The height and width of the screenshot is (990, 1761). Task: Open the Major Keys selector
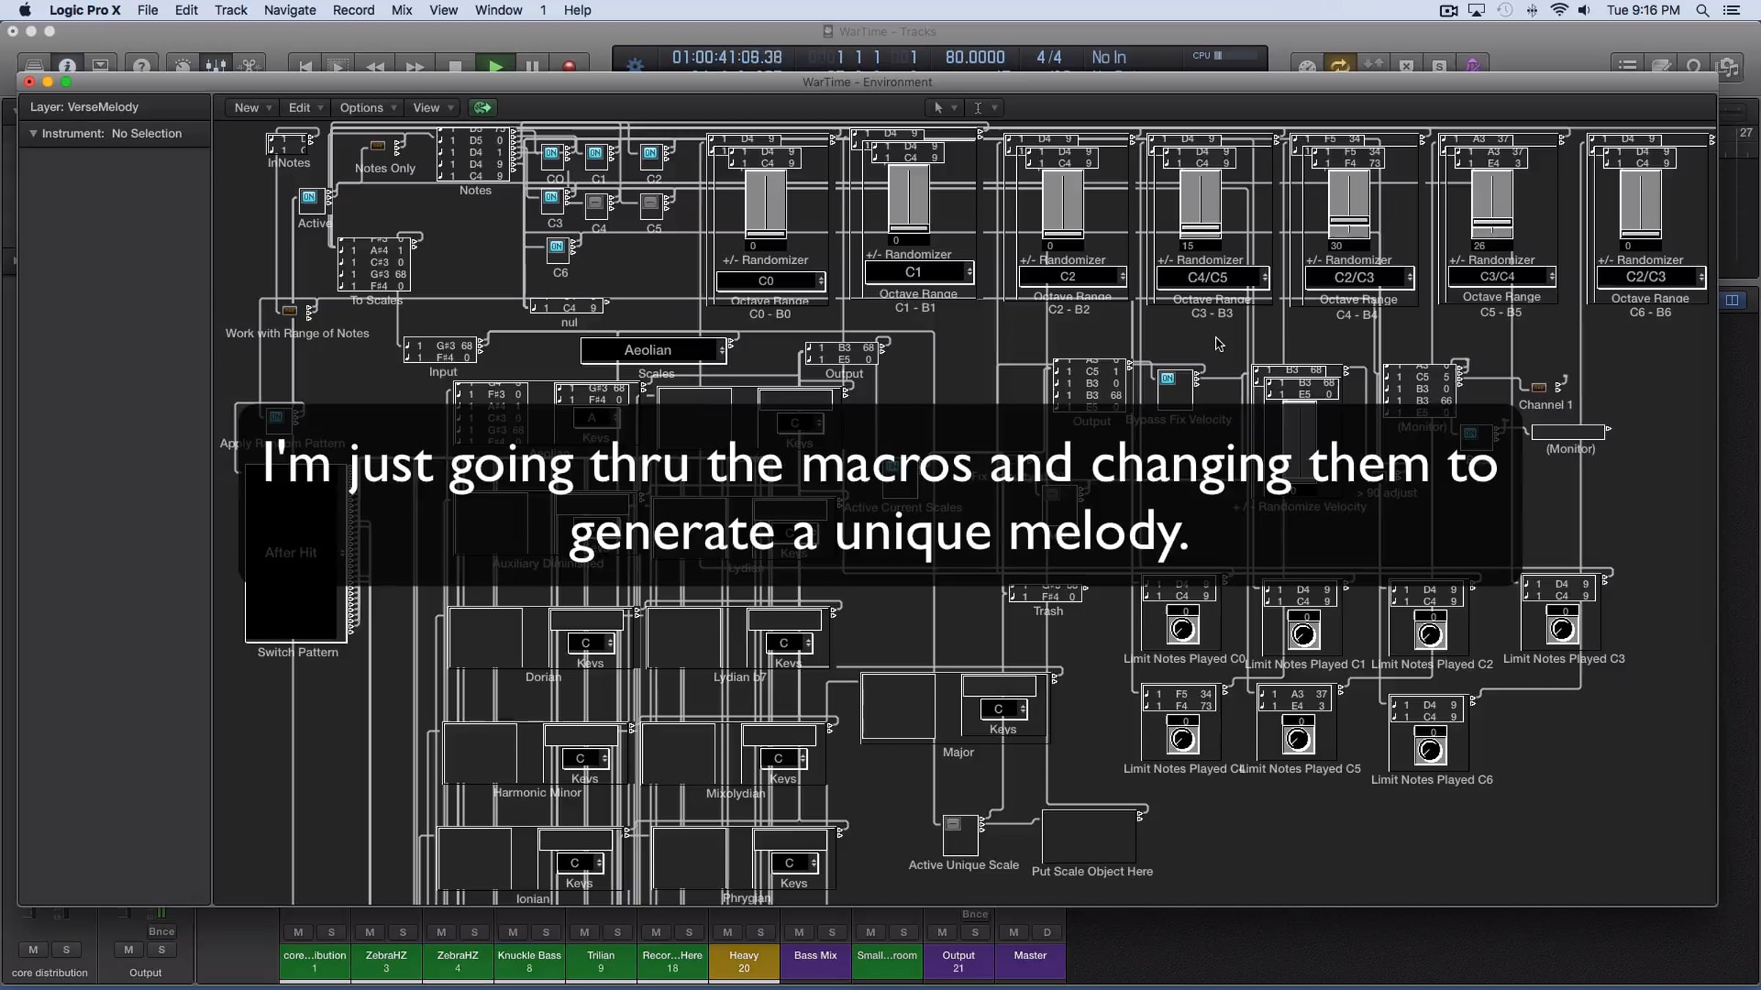click(1003, 709)
